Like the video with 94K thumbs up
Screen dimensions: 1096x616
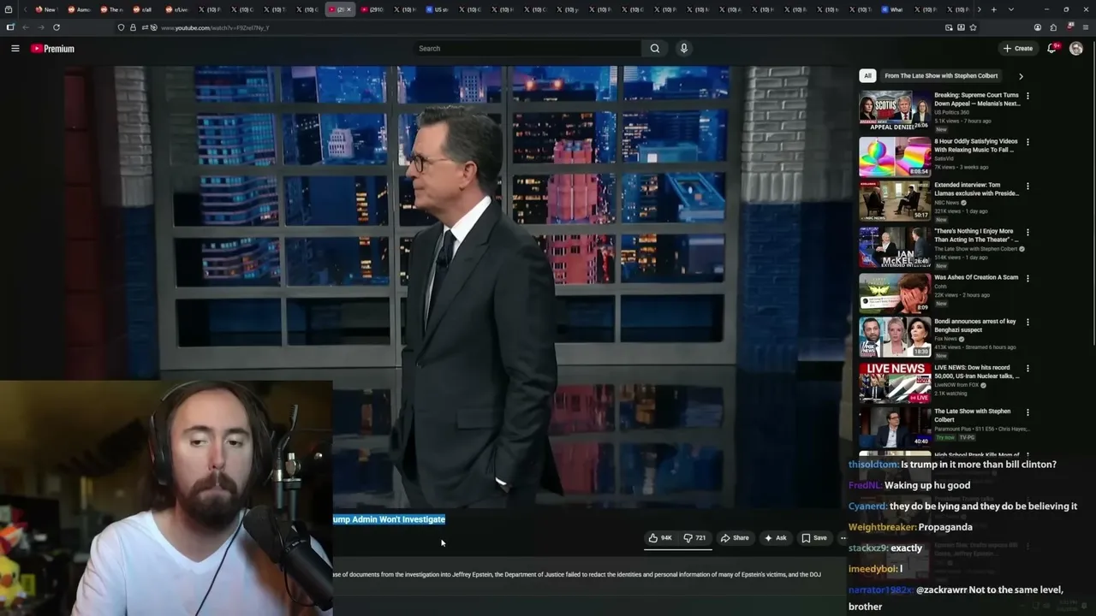pyautogui.click(x=659, y=538)
